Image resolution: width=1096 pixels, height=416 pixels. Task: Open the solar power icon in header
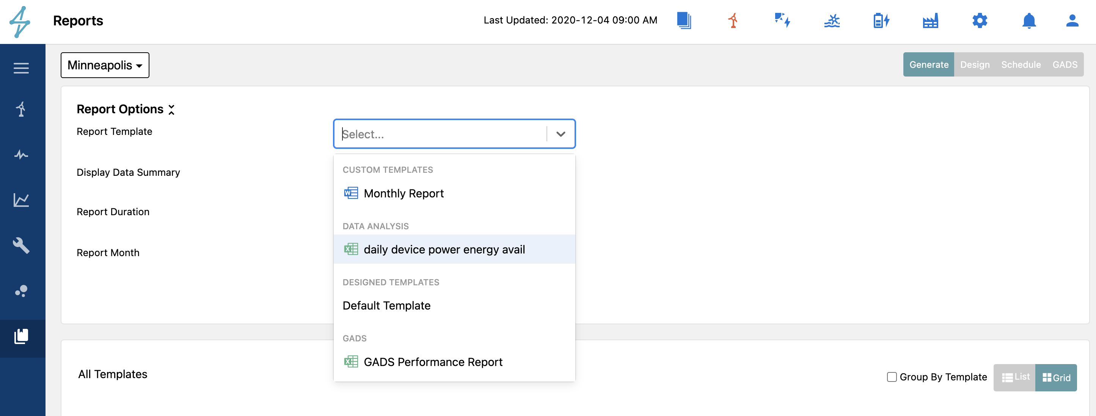pos(782,20)
